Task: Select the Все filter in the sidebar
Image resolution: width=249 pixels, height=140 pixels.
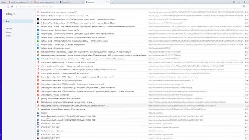Action: click(18, 21)
